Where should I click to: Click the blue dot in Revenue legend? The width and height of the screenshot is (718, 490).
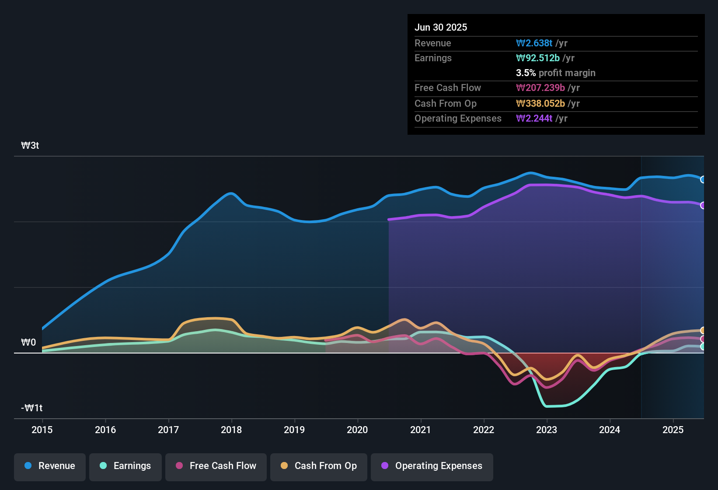(28, 465)
